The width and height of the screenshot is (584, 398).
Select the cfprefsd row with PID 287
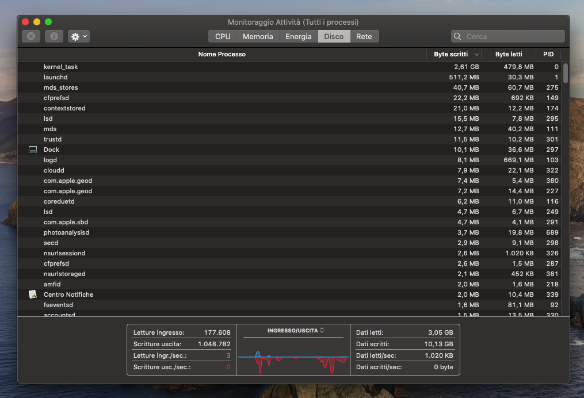[289, 263]
